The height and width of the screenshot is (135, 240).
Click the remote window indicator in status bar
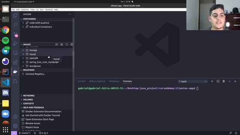pyautogui.click(x=14, y=133)
